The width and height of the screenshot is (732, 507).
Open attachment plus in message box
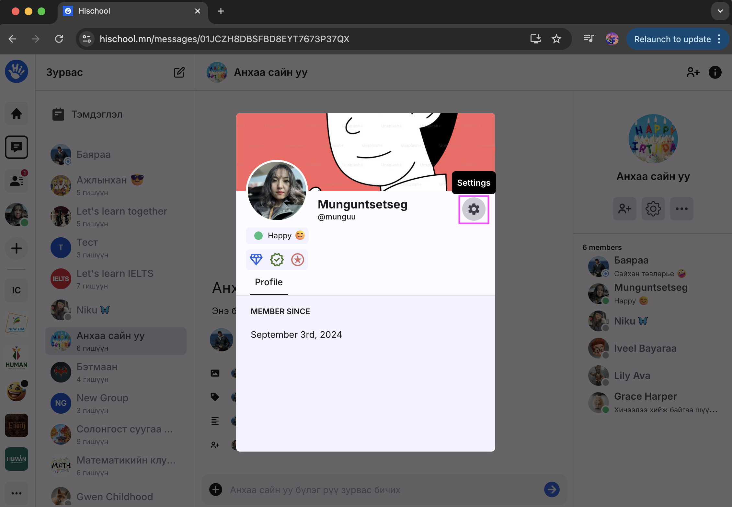(x=216, y=489)
